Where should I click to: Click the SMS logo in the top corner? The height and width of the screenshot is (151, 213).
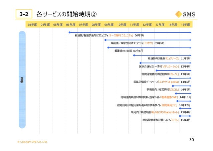tap(185, 14)
